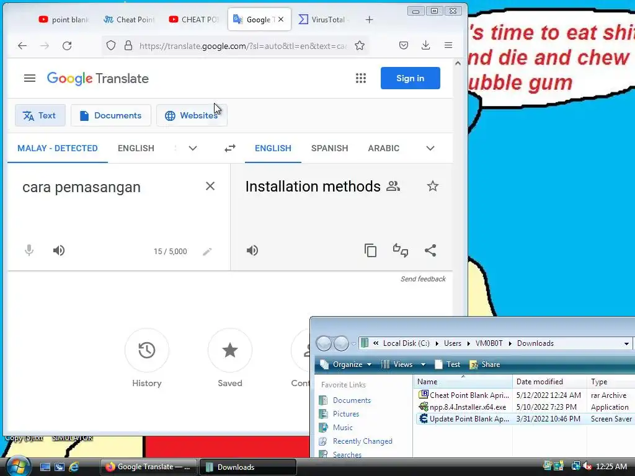Open Organize dropdown in Downloads window

point(346,364)
